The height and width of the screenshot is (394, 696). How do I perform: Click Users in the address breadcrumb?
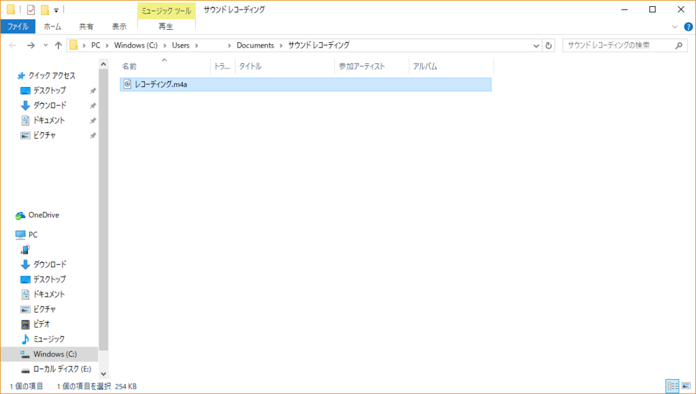click(181, 46)
